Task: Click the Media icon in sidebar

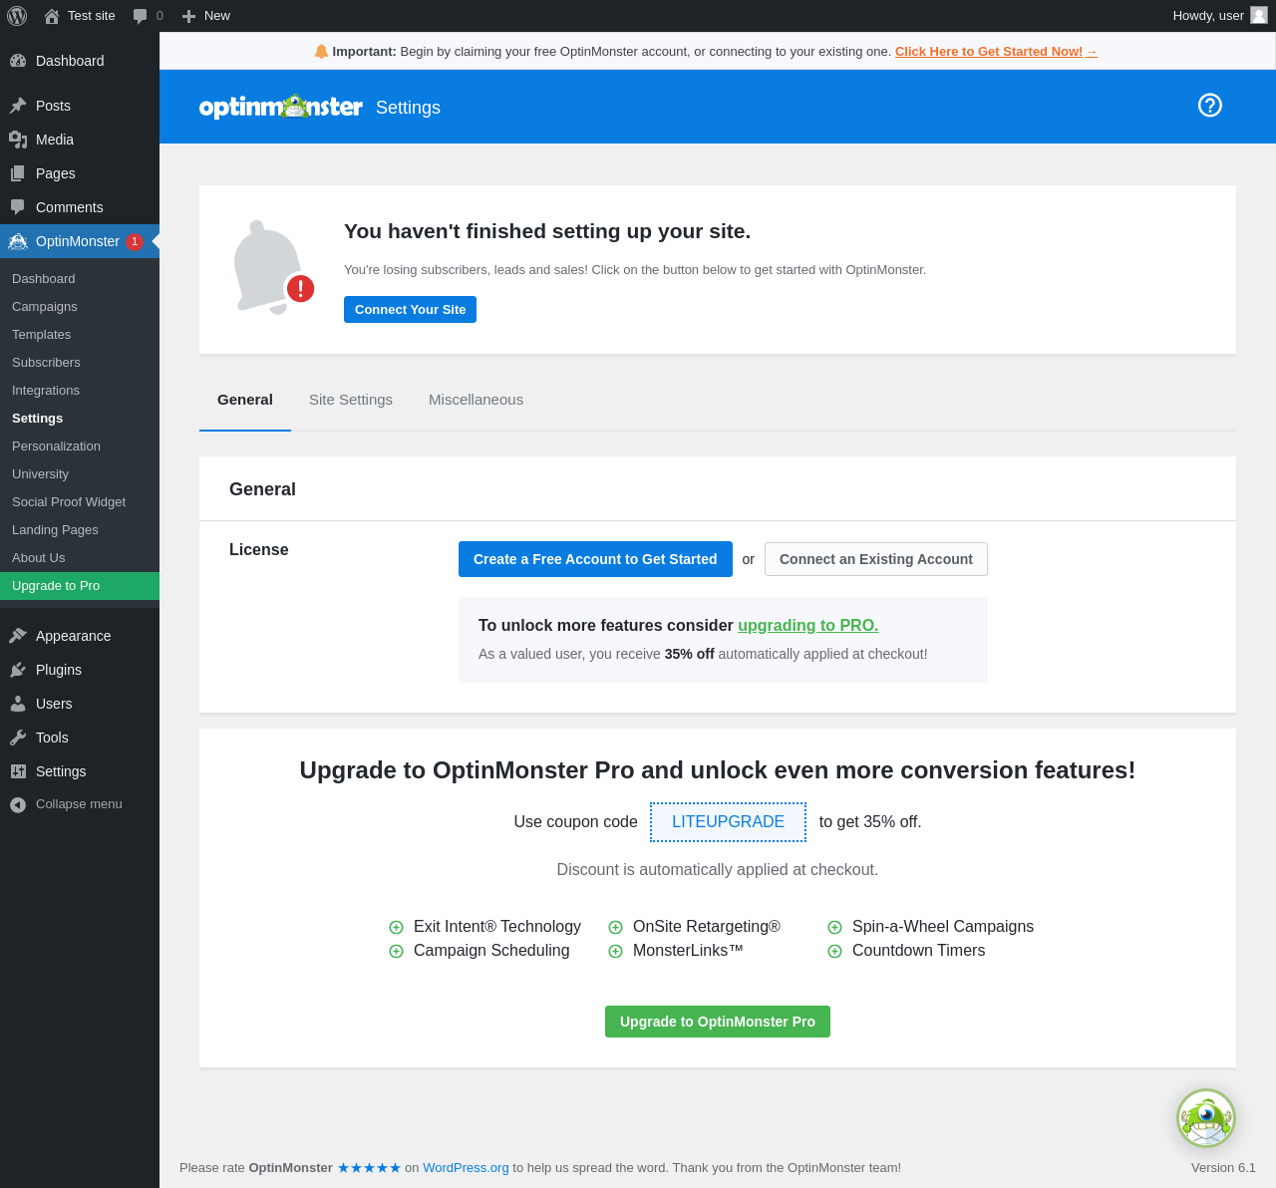Action: [x=18, y=140]
